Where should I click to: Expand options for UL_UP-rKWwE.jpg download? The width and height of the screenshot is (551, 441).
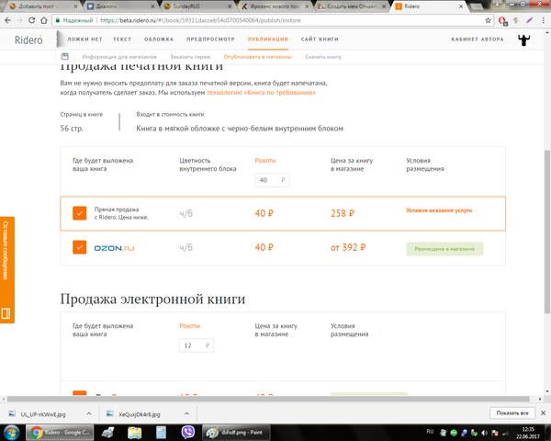89,413
